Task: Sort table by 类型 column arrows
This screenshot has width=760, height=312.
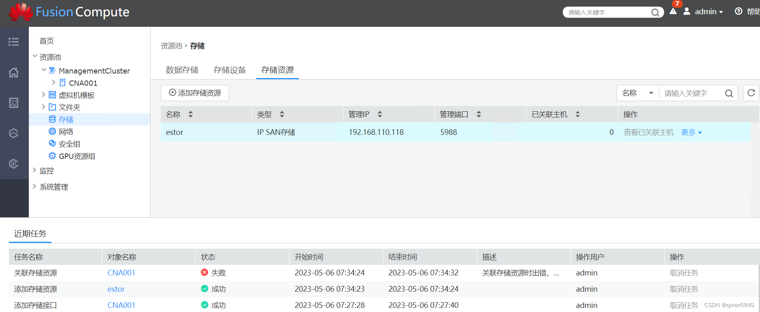Action: pos(282,115)
